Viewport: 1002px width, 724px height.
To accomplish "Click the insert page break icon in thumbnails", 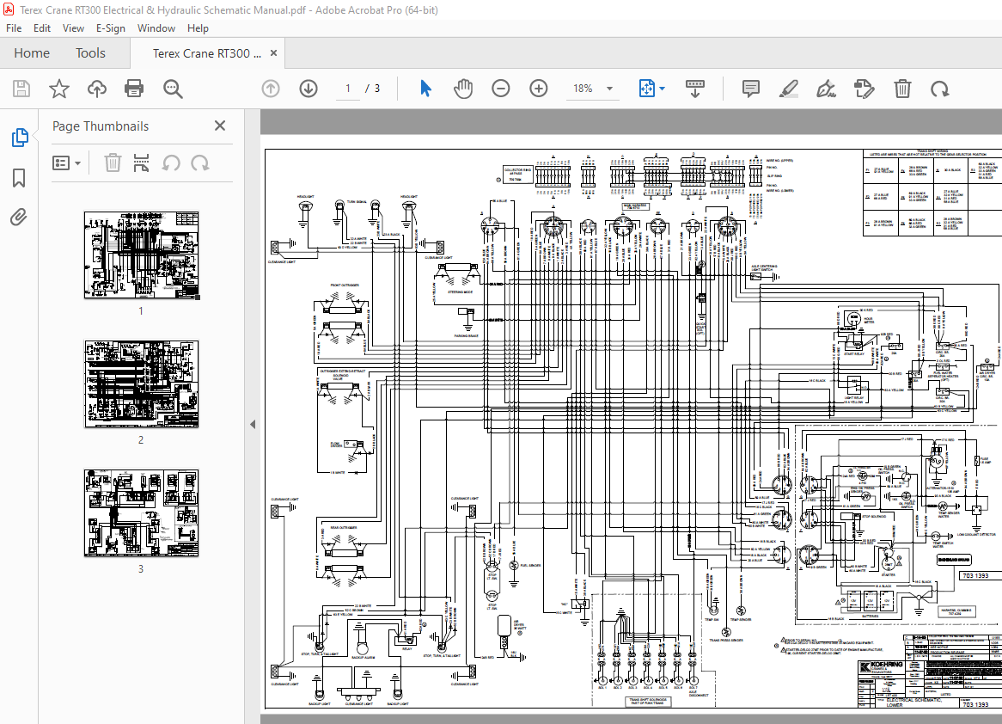I will 141,163.
